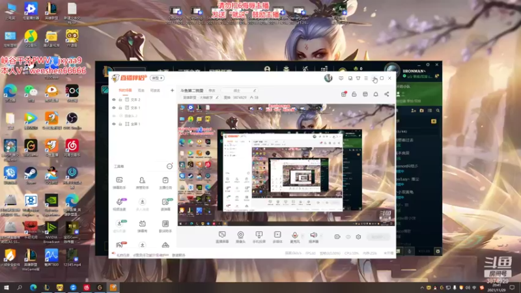
Task: Show the 摄像头 2 source layer
Action: click(113, 116)
